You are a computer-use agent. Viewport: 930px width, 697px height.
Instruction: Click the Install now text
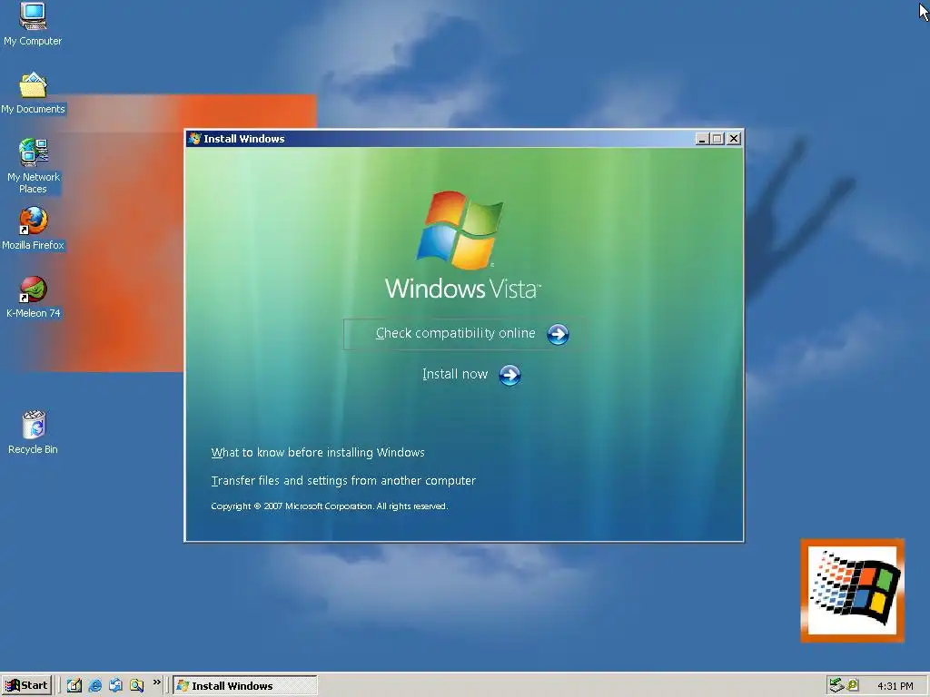(455, 374)
